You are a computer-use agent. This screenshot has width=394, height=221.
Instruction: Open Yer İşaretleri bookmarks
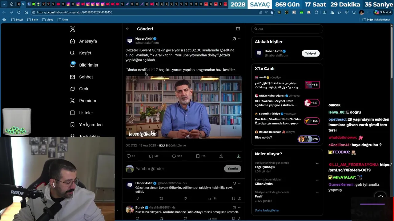[86, 125]
